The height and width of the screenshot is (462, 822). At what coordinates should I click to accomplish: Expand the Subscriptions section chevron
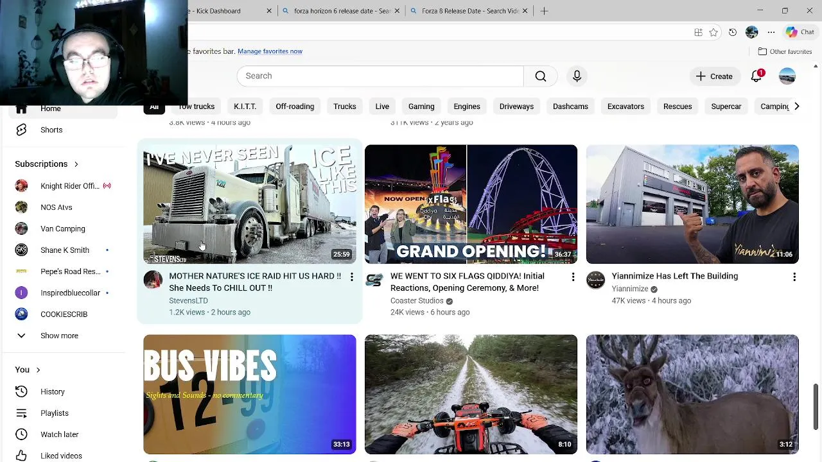pos(76,164)
